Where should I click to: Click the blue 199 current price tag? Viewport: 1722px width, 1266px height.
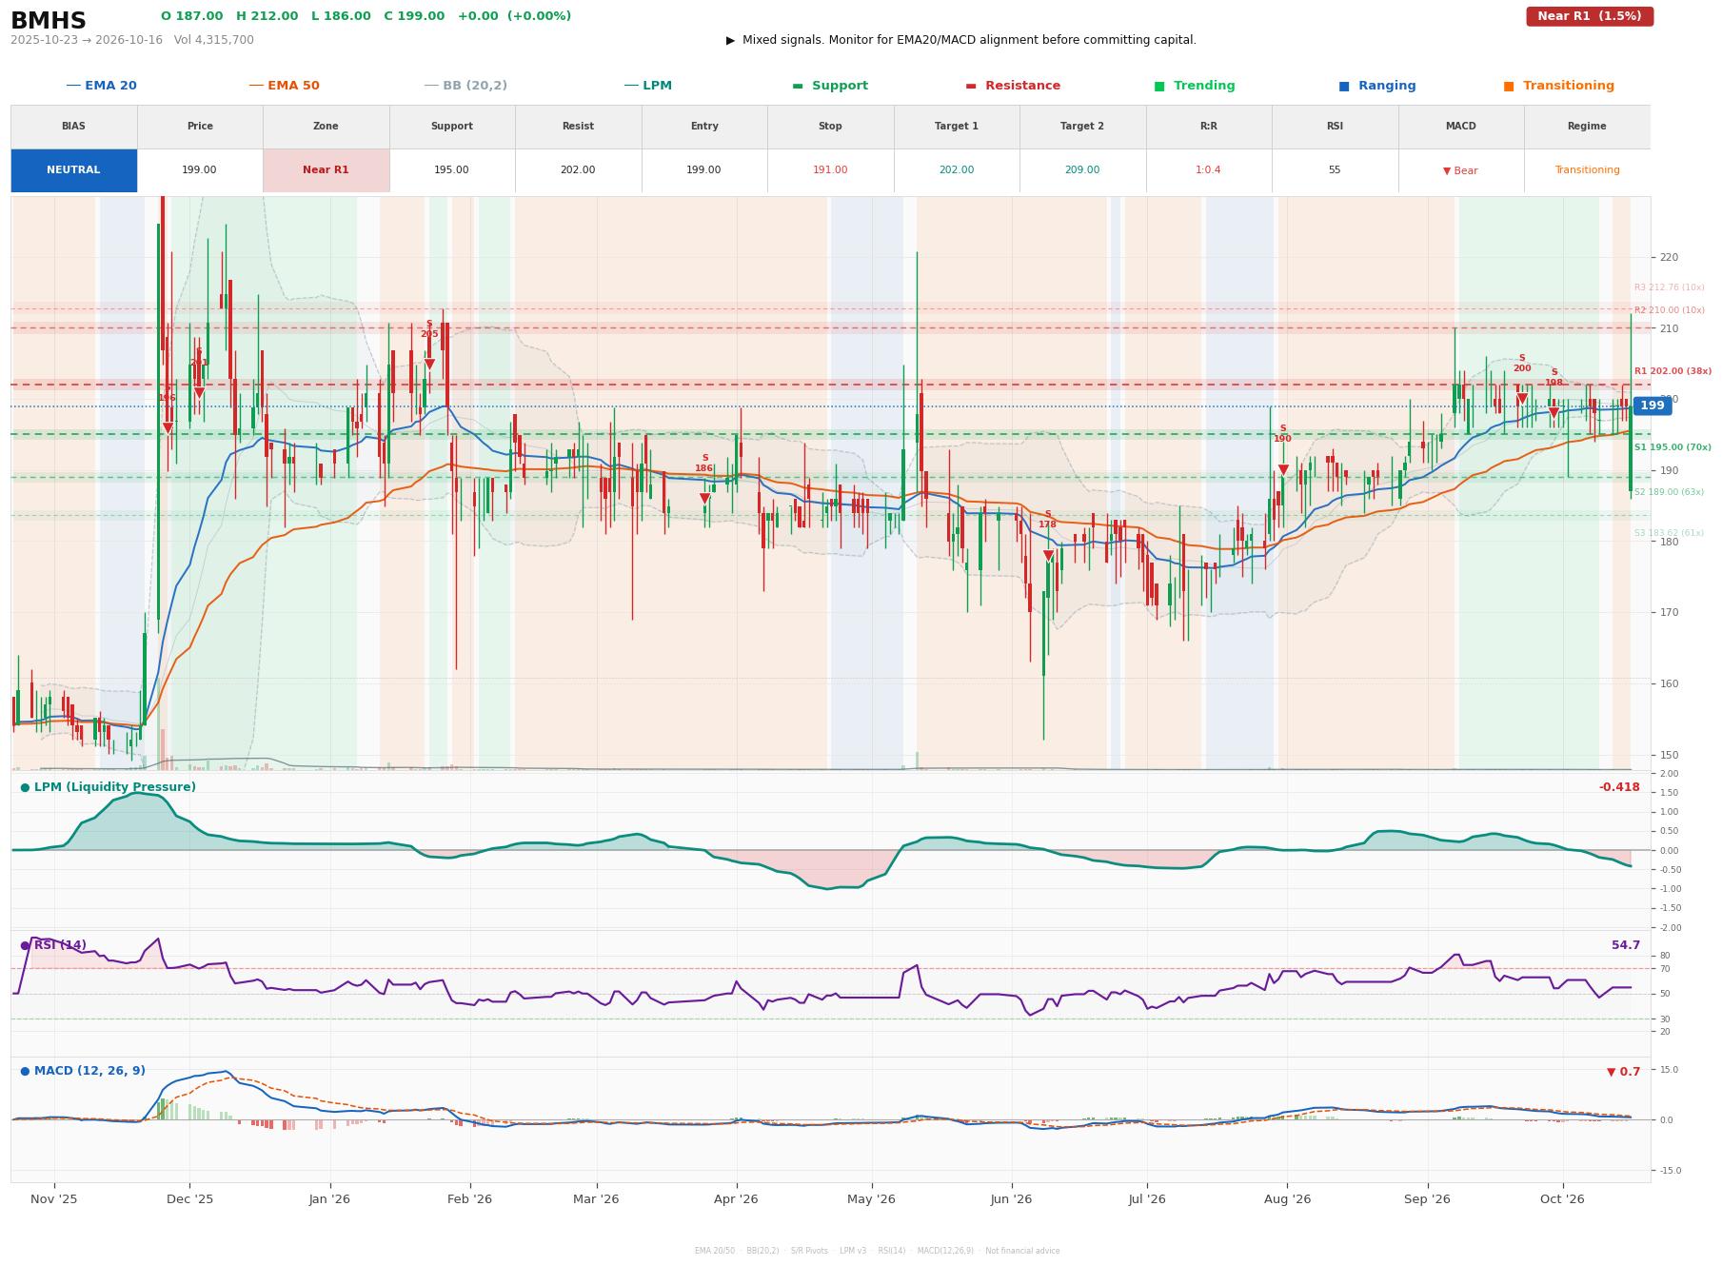click(x=1653, y=406)
